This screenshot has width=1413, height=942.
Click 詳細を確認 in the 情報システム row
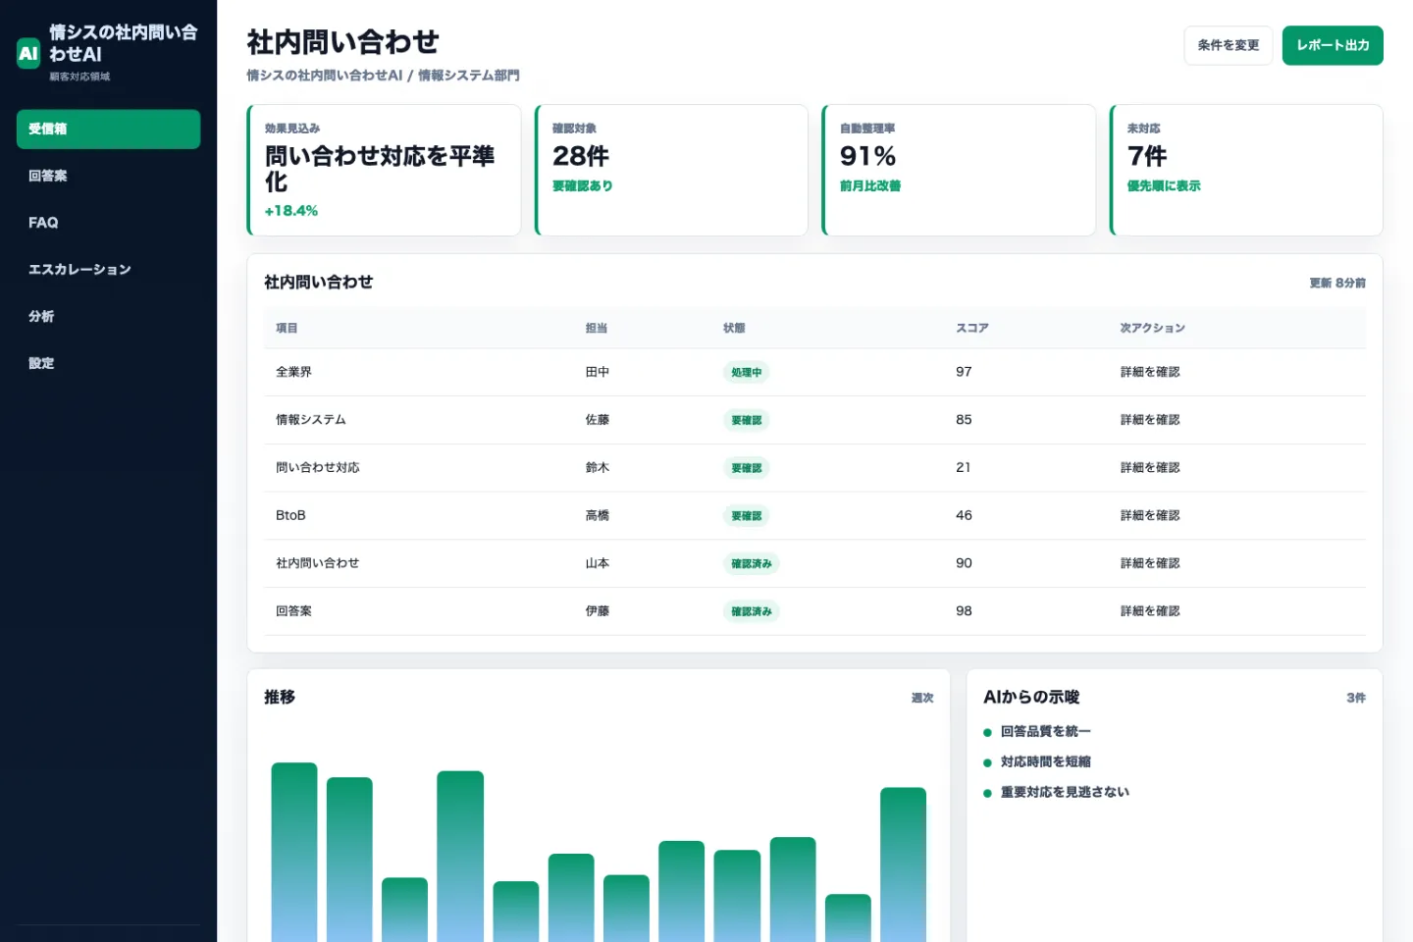pos(1150,420)
